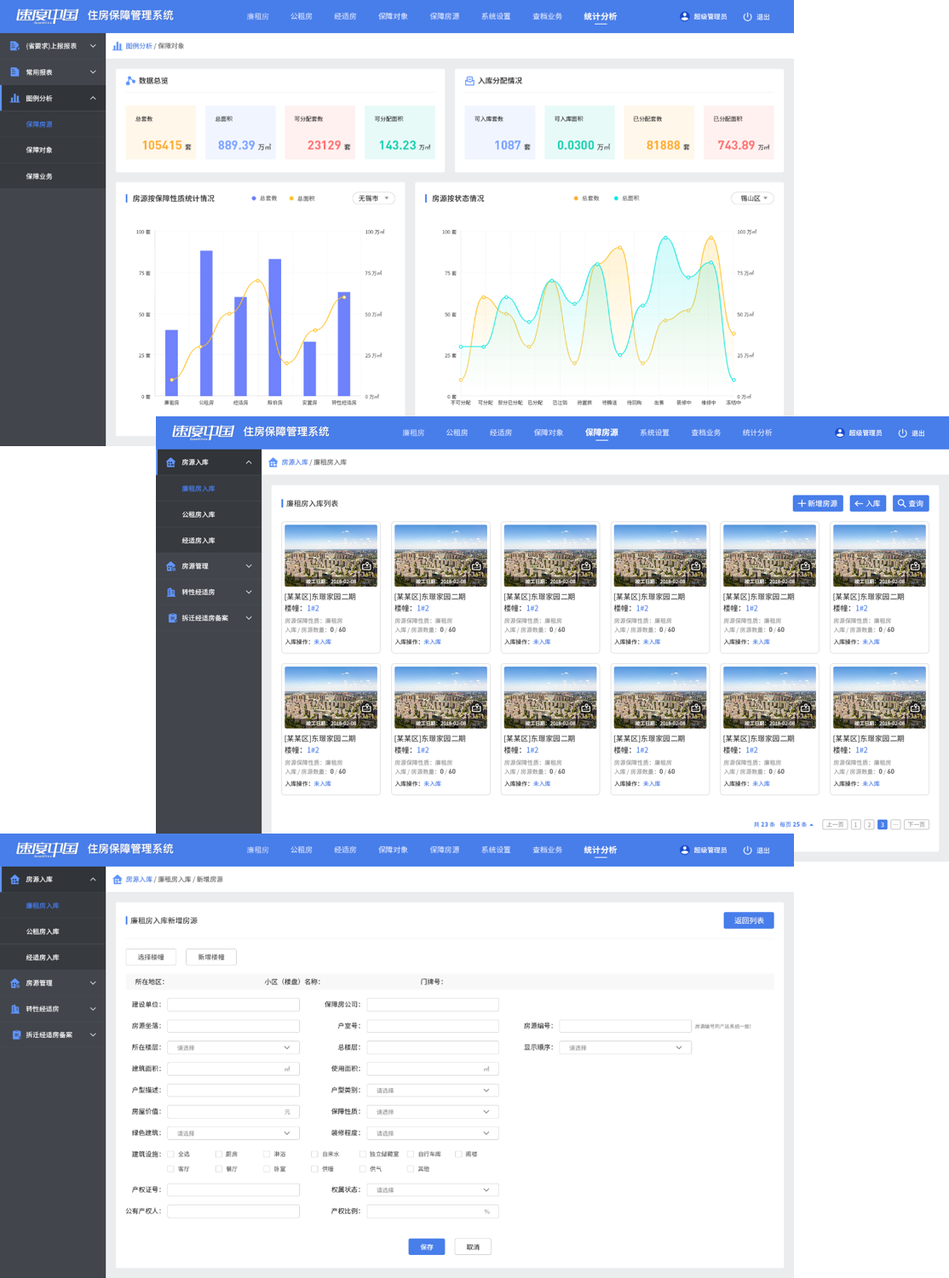Click the 图例分析 bar-chart sidebar icon
Viewport: 949px width, 1278px height.
pos(14,98)
